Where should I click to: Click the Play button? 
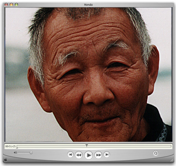(89, 155)
